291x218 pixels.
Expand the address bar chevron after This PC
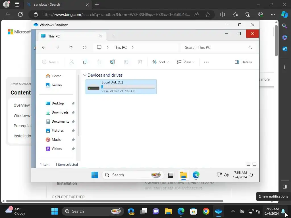click(133, 47)
